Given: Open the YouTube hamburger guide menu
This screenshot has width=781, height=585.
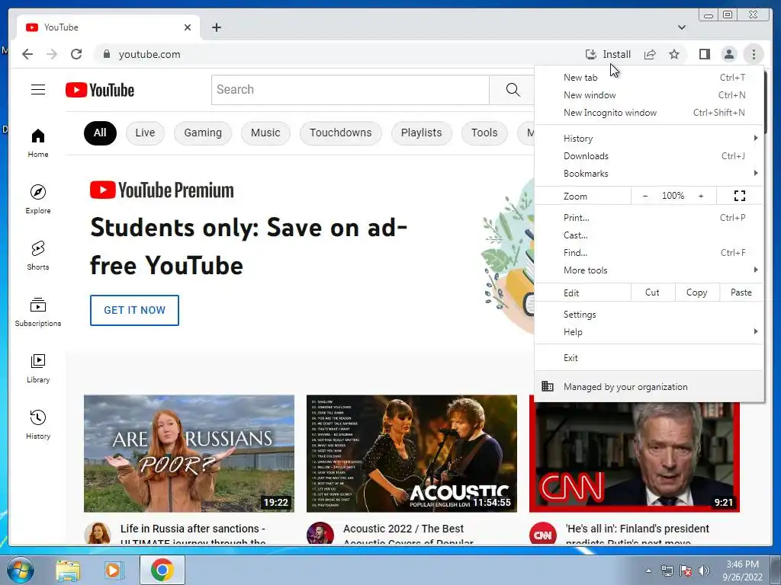Looking at the screenshot, I should click(x=38, y=90).
